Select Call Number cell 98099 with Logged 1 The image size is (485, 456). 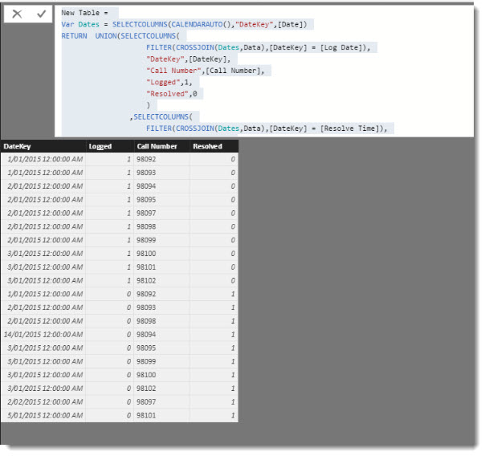[x=161, y=240]
